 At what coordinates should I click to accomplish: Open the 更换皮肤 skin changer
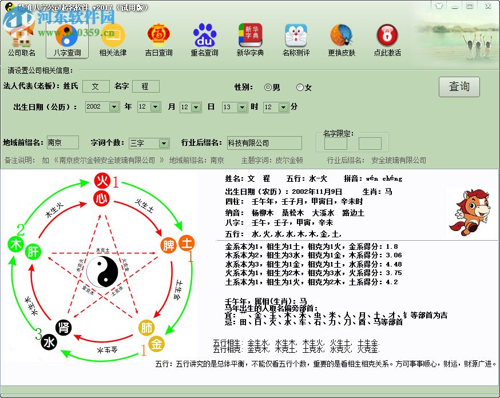(x=342, y=38)
